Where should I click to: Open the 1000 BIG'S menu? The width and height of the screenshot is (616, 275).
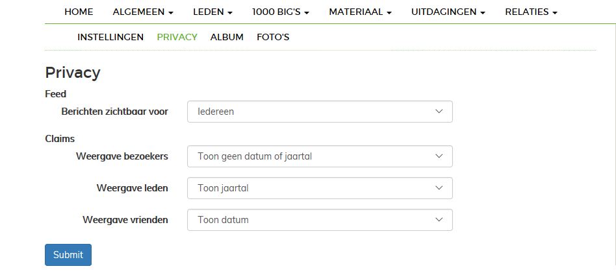pos(280,12)
